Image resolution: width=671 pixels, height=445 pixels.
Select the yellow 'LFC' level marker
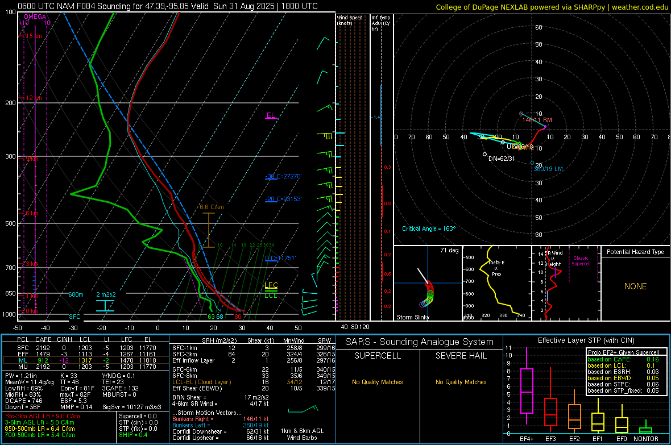271,285
